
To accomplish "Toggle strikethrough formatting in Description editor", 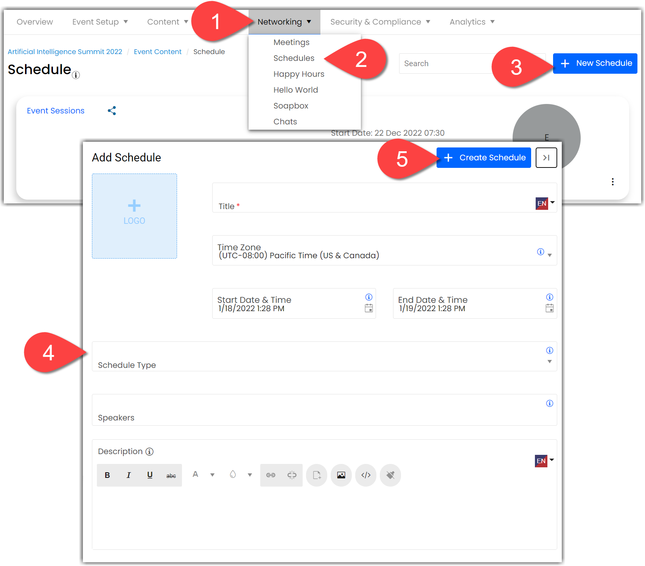I will [171, 476].
